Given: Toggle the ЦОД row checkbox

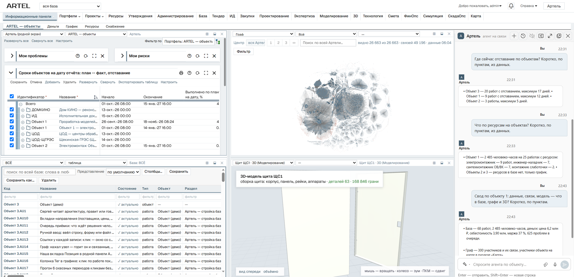Looking at the screenshot, I should click(x=12, y=133).
